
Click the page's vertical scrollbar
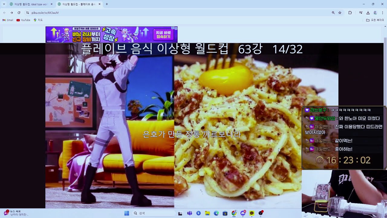[385, 117]
